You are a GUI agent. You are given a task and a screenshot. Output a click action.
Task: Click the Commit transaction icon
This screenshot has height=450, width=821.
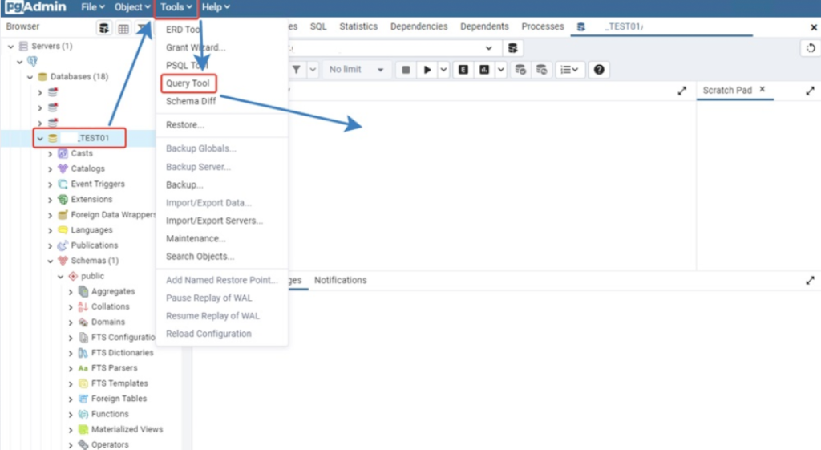(521, 70)
